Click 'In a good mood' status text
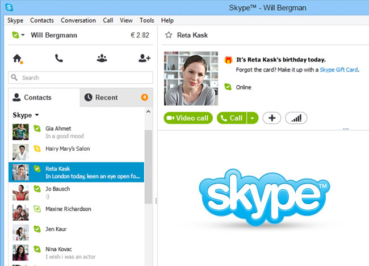 pyautogui.click(x=65, y=136)
